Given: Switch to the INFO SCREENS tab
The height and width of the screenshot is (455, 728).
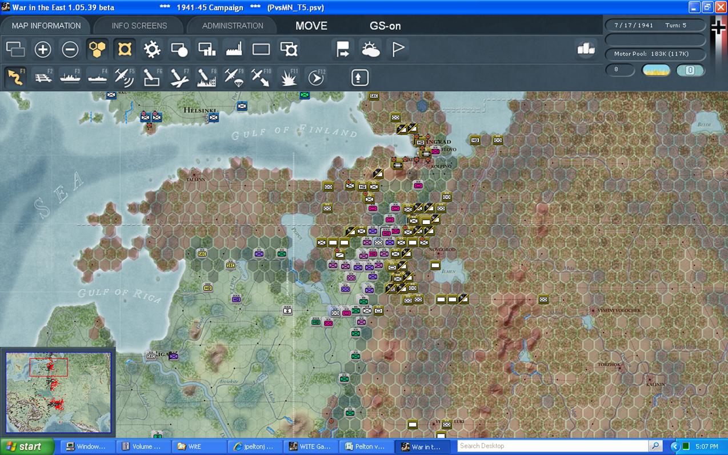Looking at the screenshot, I should (139, 26).
